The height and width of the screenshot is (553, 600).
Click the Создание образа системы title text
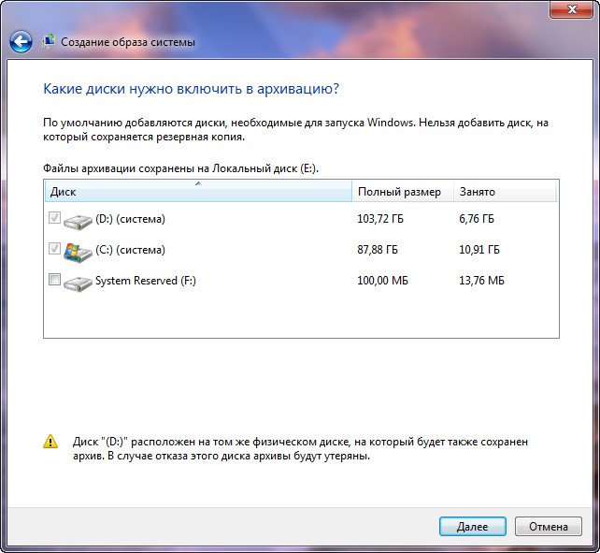(x=128, y=42)
